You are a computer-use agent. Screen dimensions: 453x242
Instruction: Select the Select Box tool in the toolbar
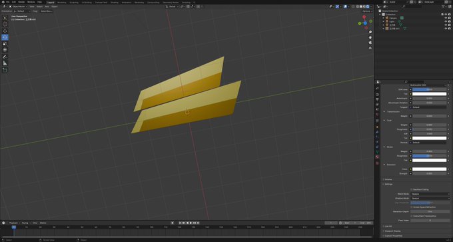pyautogui.click(x=5, y=18)
